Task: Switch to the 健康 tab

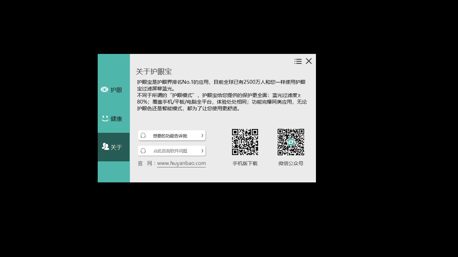Action: pos(114,119)
